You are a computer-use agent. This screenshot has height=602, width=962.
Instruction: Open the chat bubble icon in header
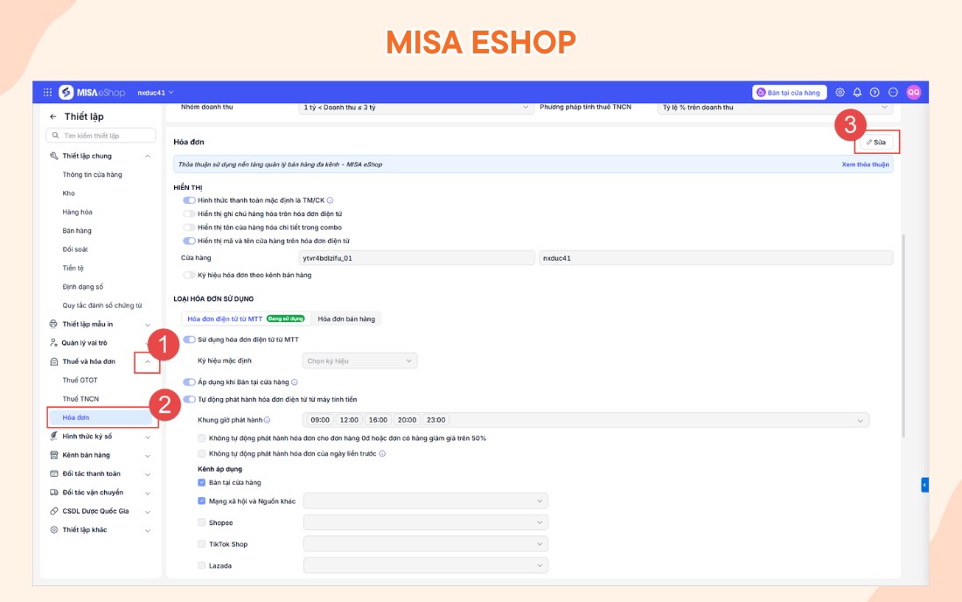coord(893,92)
